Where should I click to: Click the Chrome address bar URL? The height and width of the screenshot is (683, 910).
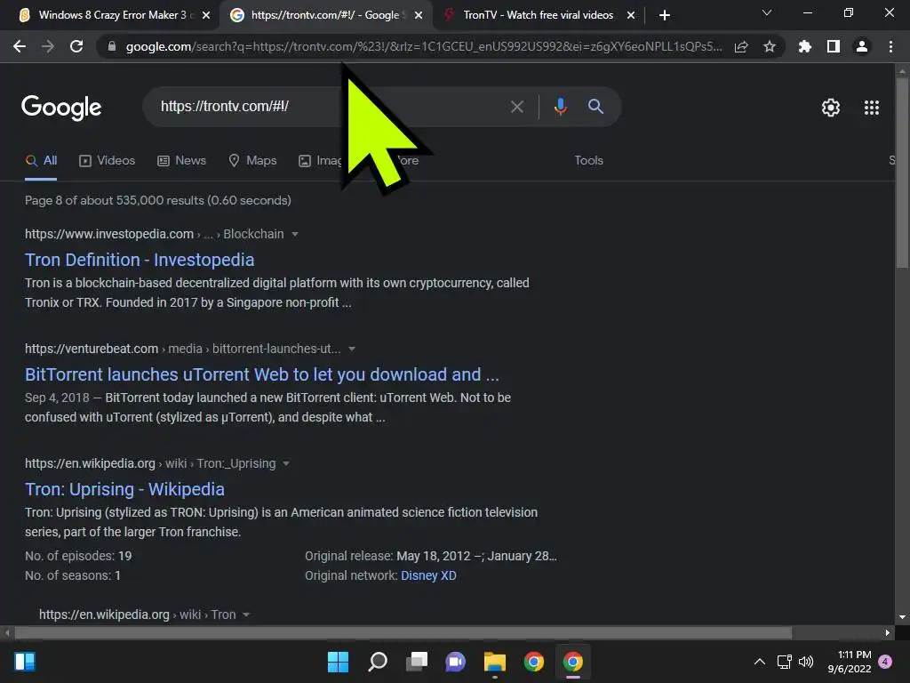tap(424, 46)
